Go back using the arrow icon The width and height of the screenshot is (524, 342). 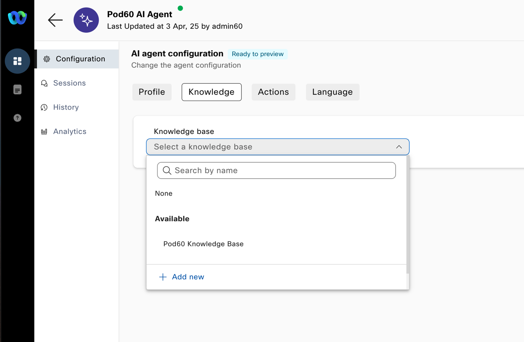pyautogui.click(x=55, y=20)
